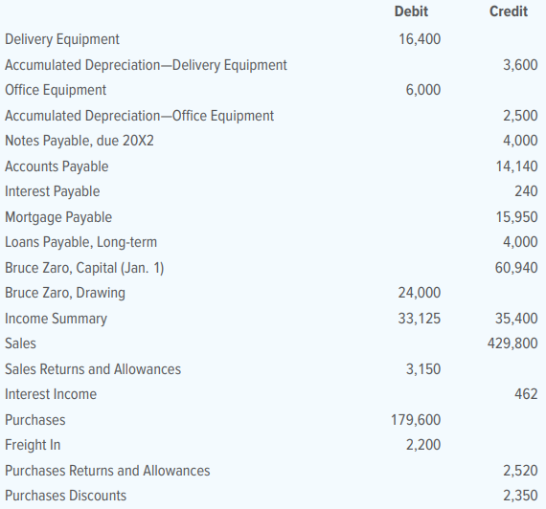Click the Purchases debit amount 179,600
546x509 pixels.
pyautogui.click(x=416, y=420)
